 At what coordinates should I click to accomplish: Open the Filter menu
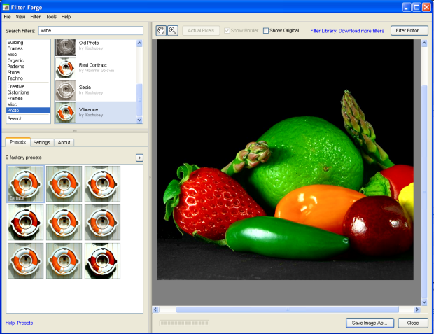pyautogui.click(x=36, y=17)
